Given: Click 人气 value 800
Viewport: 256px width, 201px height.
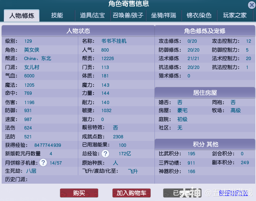Looking at the screenshot, I should 105,50.
